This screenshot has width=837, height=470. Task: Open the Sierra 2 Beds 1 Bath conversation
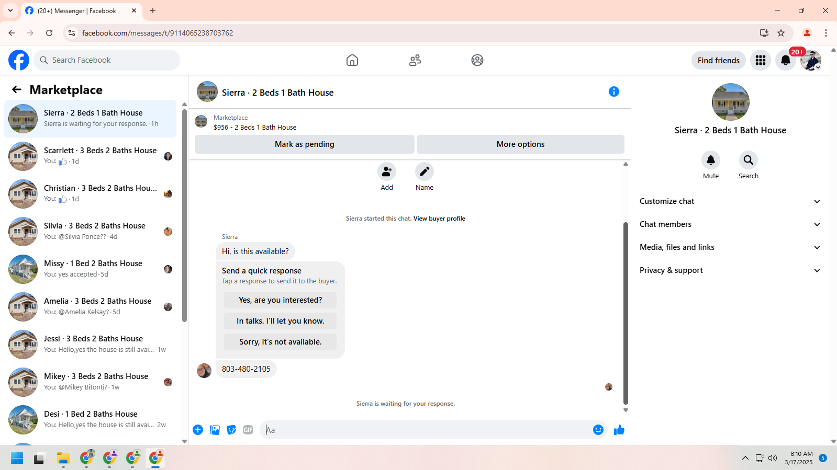91,119
